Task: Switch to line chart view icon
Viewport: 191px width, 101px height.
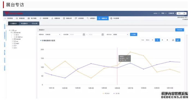Action: [178, 40]
